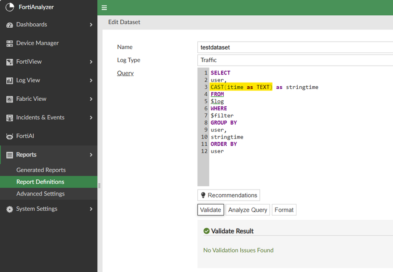The width and height of the screenshot is (393, 272).
Task: Click the Recommendations lightbulb button
Action: pos(229,195)
